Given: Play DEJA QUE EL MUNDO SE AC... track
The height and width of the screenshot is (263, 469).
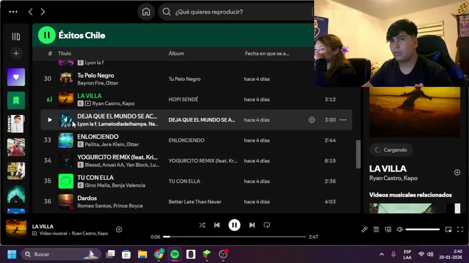Looking at the screenshot, I should [x=50, y=120].
